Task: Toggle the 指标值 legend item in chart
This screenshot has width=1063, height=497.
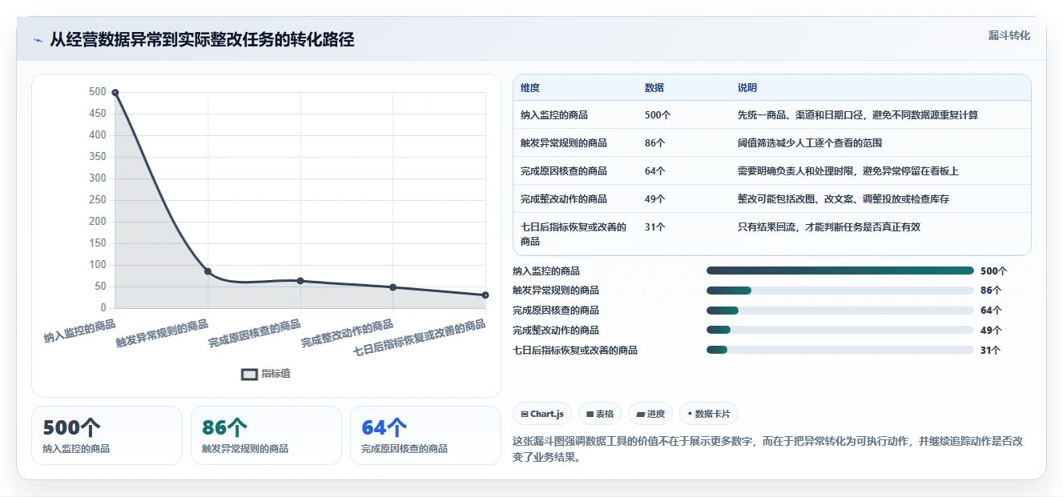Action: [x=265, y=374]
